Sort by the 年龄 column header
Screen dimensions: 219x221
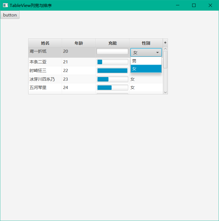[78, 43]
